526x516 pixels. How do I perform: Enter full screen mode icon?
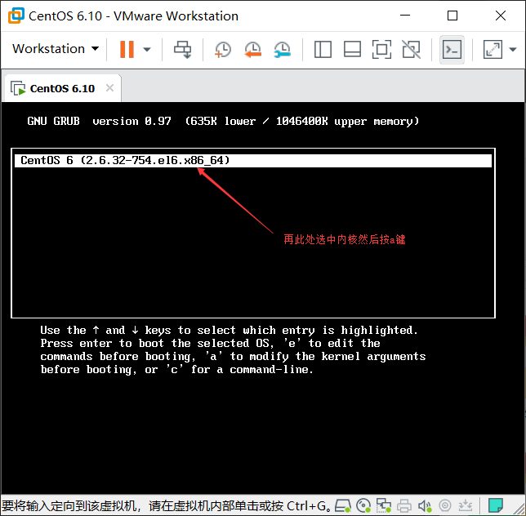(x=381, y=50)
